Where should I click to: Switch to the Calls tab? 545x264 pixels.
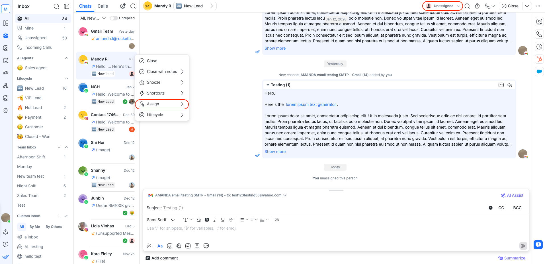tap(102, 6)
